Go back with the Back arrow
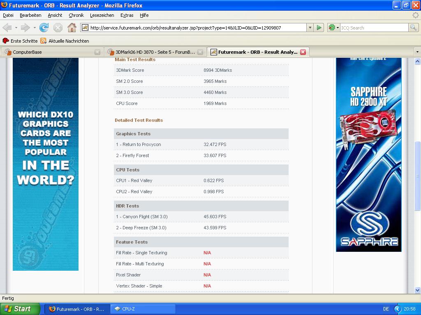 (x=7, y=27)
